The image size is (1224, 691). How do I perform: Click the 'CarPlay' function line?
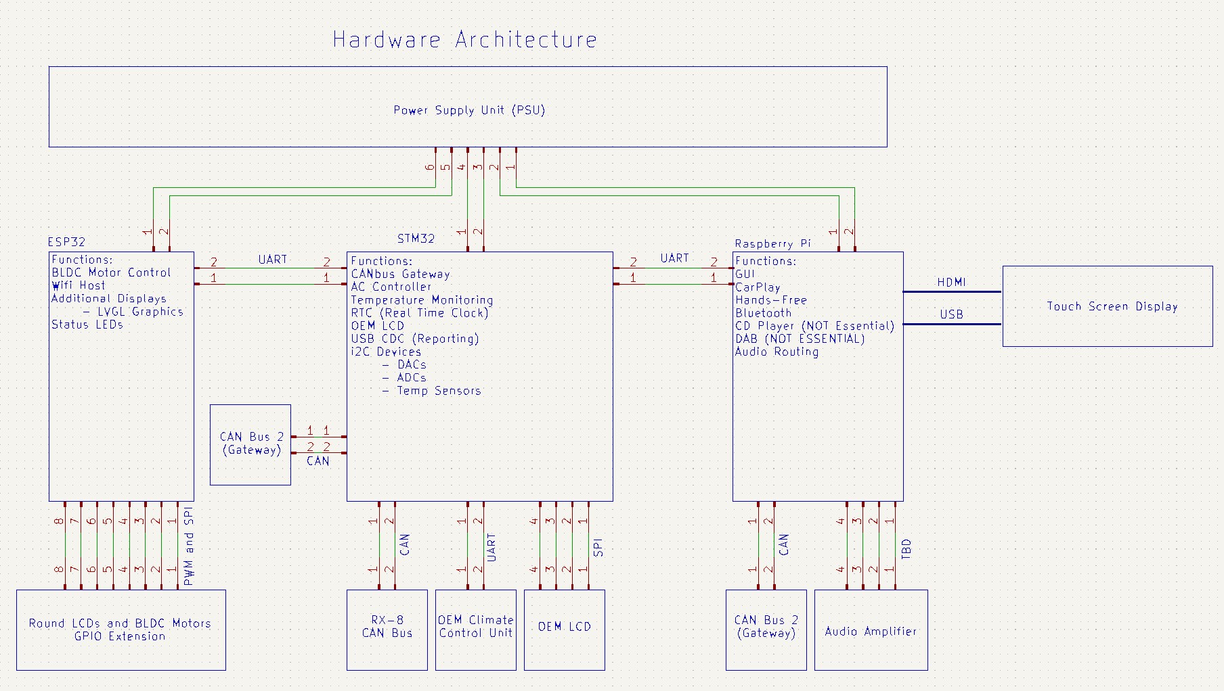pos(758,287)
